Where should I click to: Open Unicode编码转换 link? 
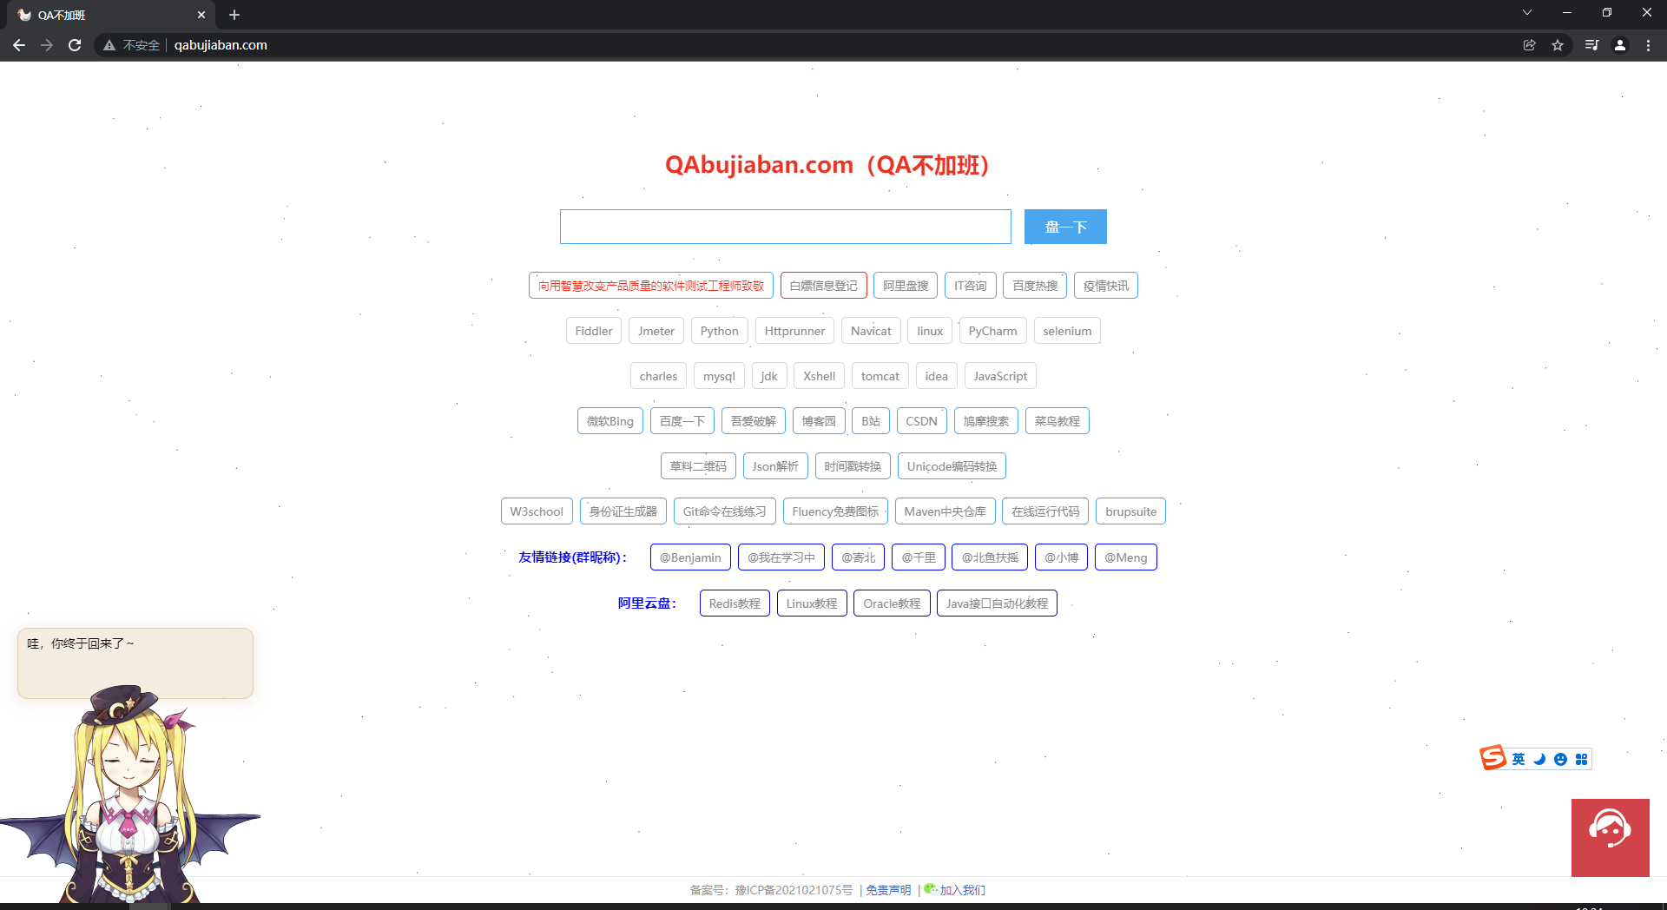(952, 466)
